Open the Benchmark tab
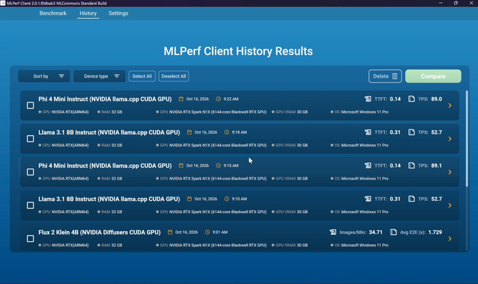The height and width of the screenshot is (284, 478). (53, 13)
